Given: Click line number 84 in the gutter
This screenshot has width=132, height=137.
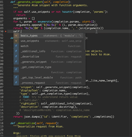Looking at the screenshot, I should pyautogui.click(x=2, y=12).
